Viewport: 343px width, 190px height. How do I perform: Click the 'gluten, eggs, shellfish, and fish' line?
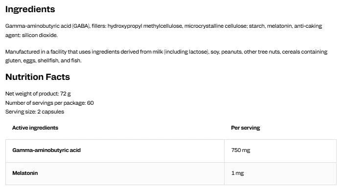(x=44, y=60)
